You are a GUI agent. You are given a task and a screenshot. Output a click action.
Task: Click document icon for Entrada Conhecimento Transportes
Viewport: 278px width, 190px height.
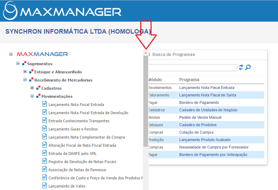click(45, 120)
